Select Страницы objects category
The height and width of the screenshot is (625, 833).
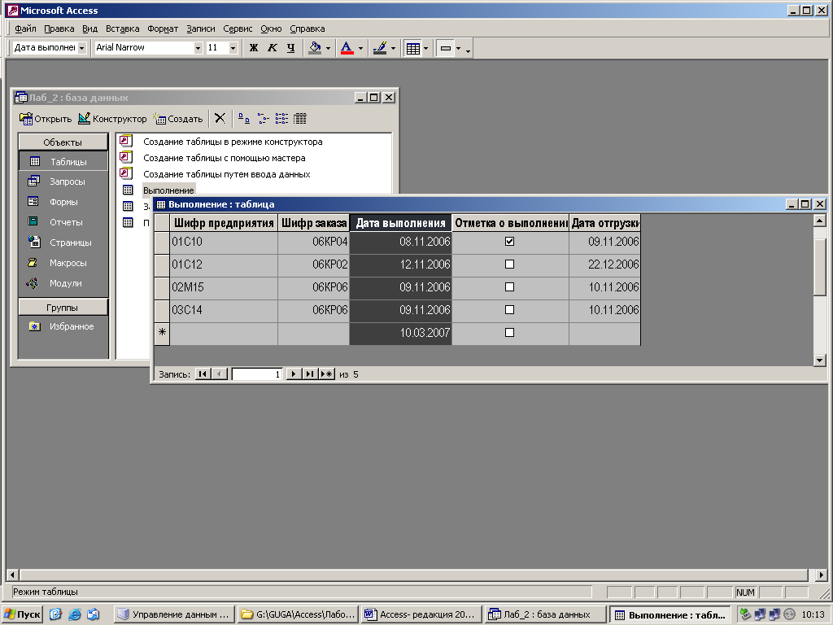[63, 243]
